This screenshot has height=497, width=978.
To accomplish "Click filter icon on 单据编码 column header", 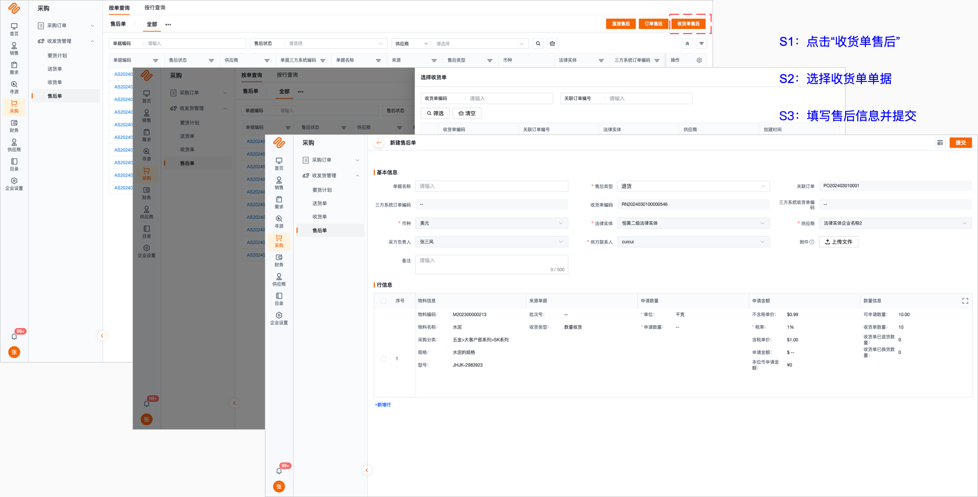I will click(x=155, y=61).
